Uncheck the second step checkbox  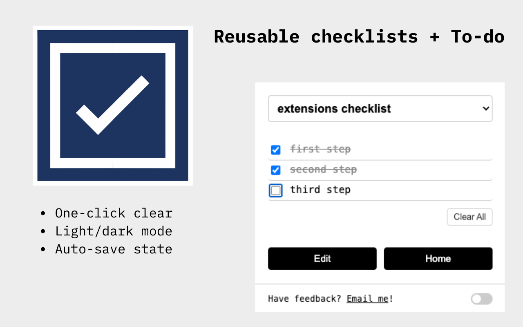click(x=275, y=170)
